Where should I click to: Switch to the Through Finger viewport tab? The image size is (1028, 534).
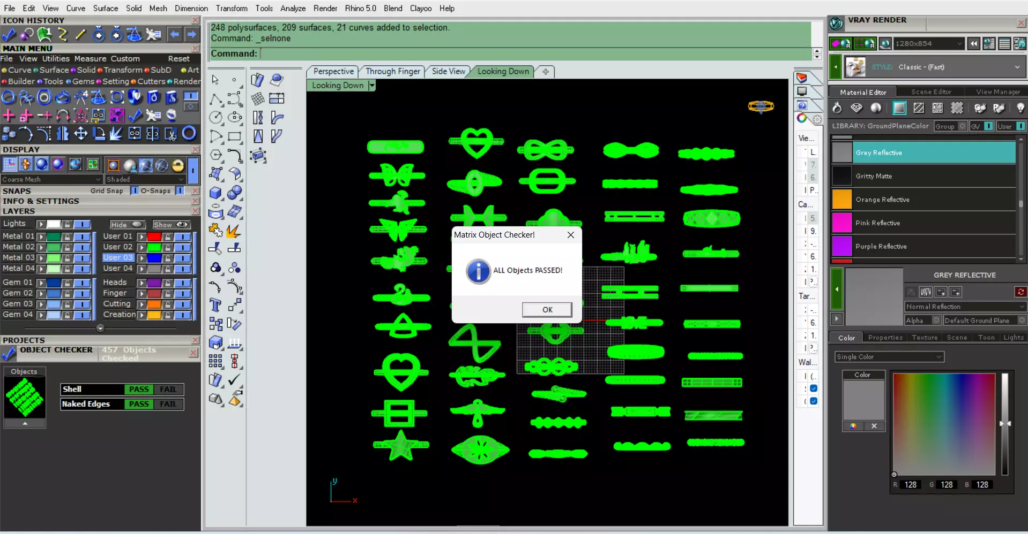[393, 72]
